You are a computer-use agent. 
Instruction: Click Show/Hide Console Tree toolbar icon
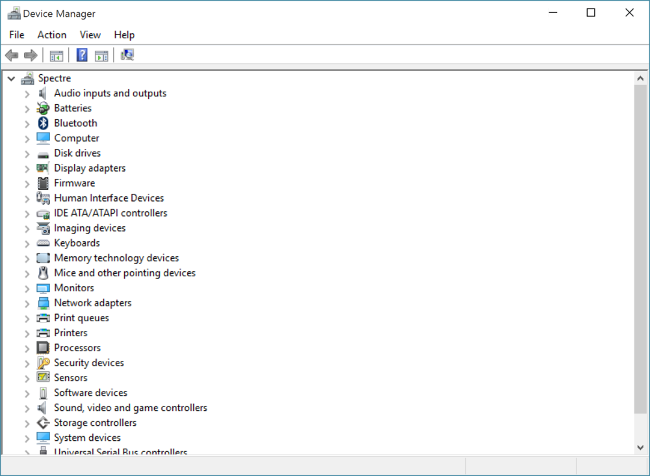click(x=57, y=55)
